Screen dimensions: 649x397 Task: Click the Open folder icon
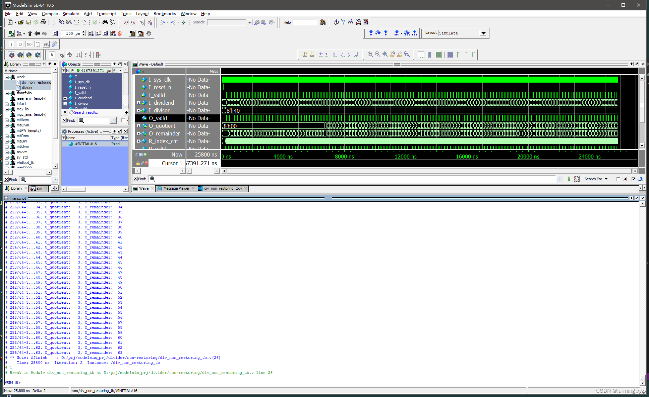(x=21, y=22)
